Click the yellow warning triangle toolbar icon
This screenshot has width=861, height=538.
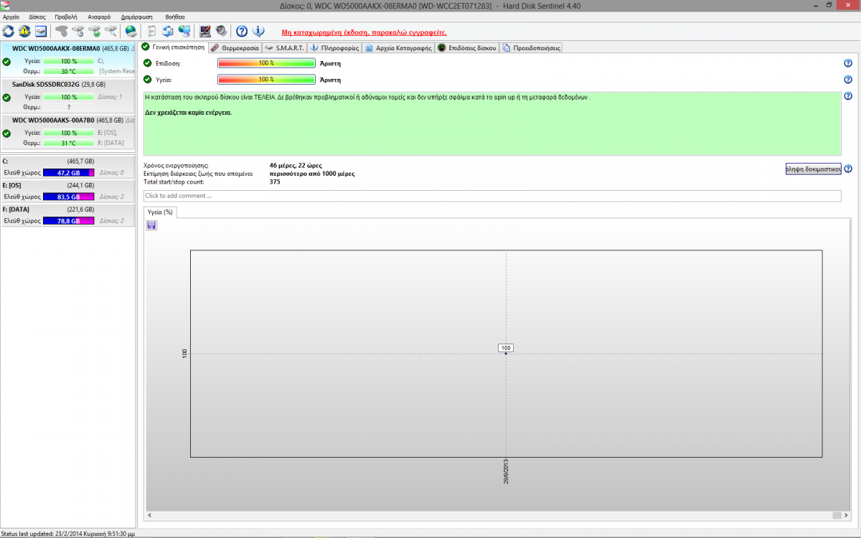[x=24, y=31]
